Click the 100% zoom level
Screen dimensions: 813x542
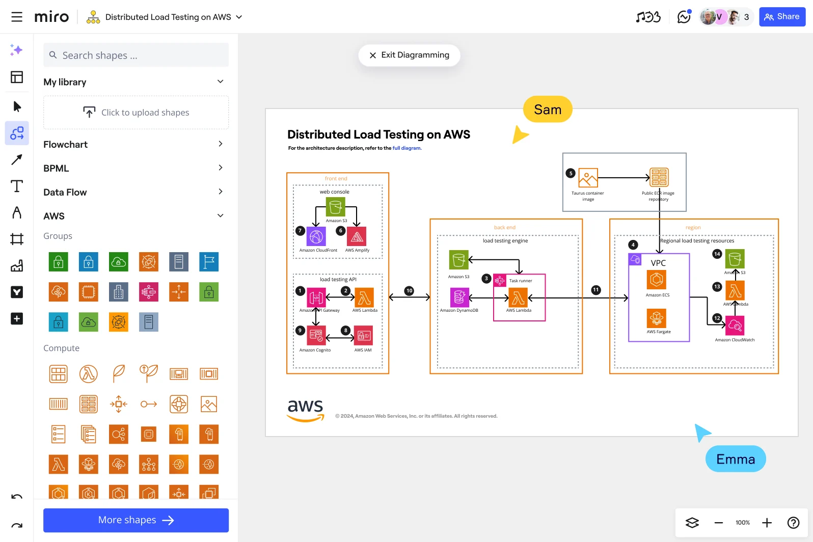743,523
